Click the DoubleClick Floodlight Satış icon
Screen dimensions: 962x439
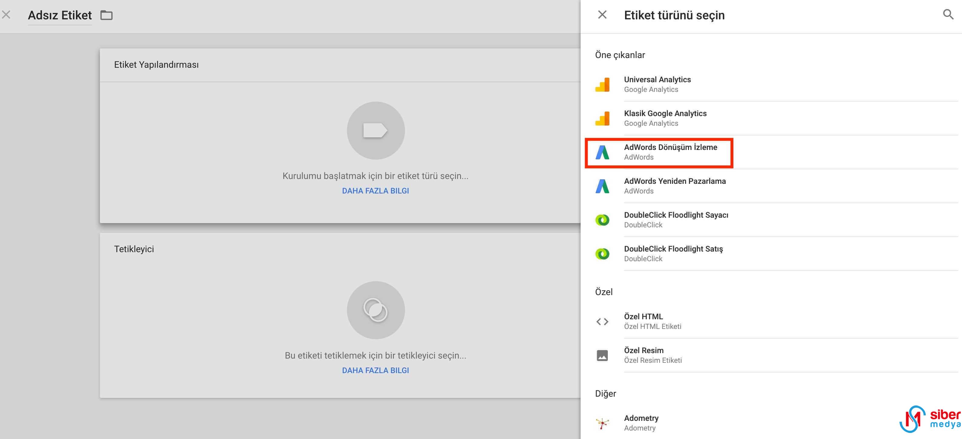(x=602, y=254)
